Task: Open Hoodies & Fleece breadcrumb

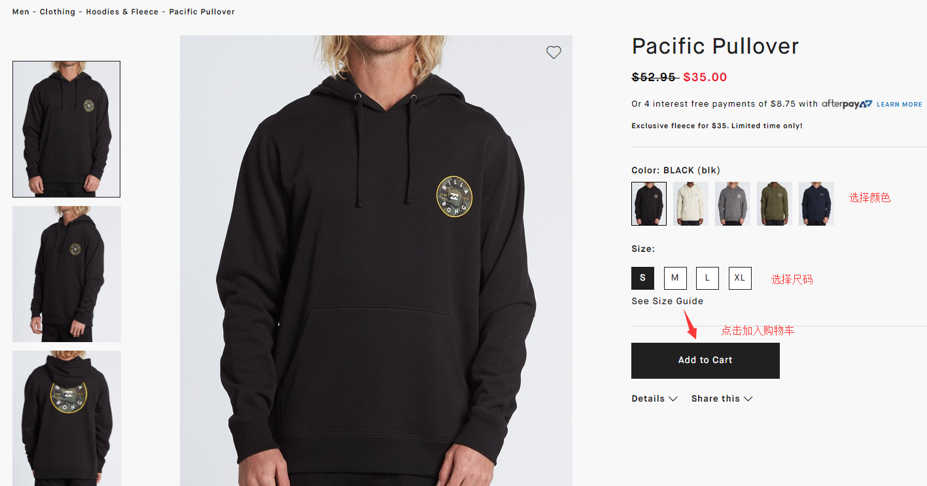Action: 122,12
